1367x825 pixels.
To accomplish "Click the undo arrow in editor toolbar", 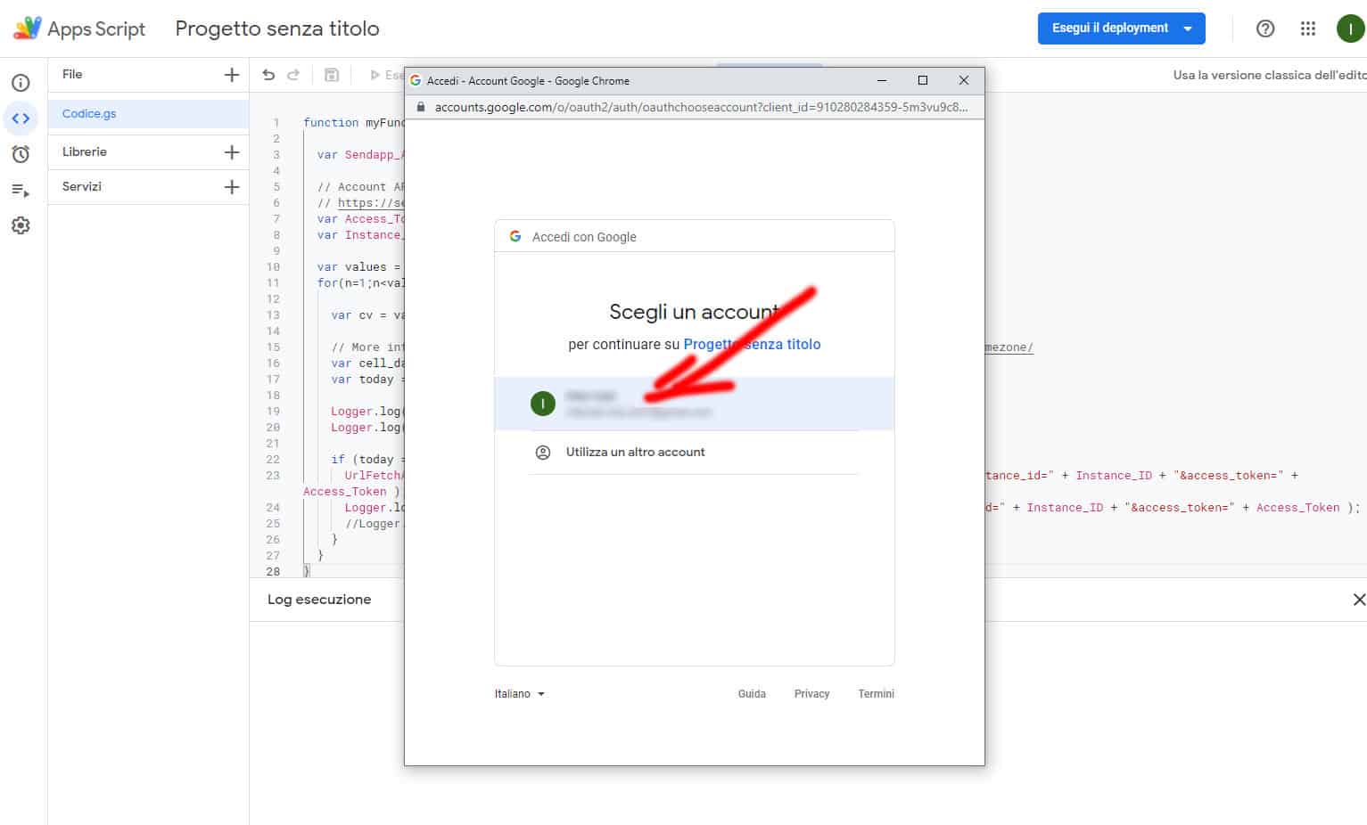I will 268,75.
